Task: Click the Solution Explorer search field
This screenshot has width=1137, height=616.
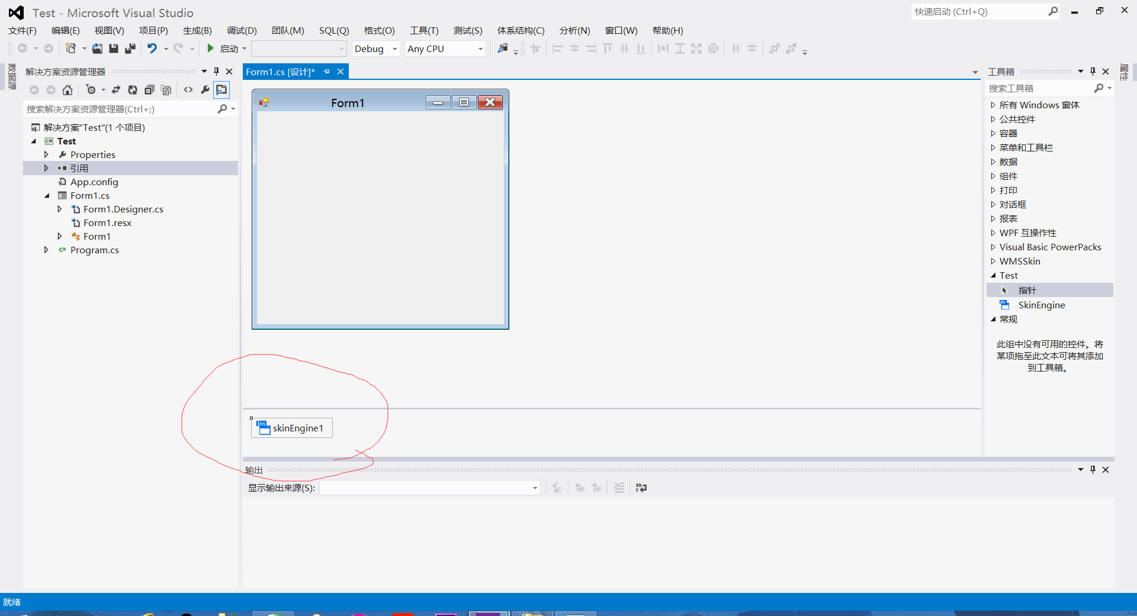Action: pos(120,109)
